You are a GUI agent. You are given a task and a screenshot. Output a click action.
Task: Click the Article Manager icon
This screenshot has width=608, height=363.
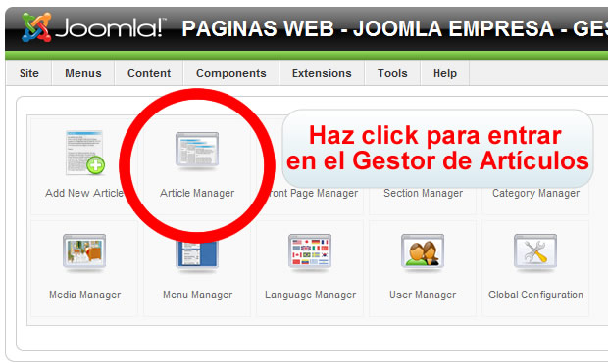[x=197, y=151]
